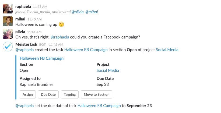Click raphaela's profile avatar
This screenshot has height=113, width=221.
[x=8, y=8]
